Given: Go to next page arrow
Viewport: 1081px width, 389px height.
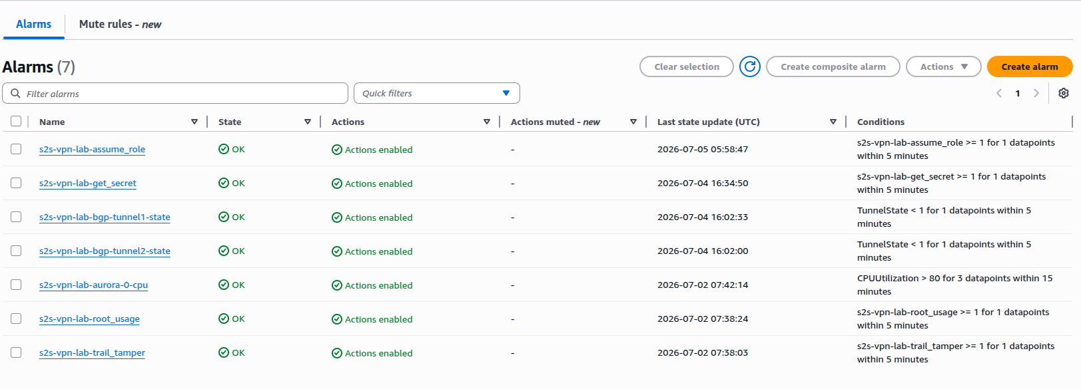Looking at the screenshot, I should 1036,93.
